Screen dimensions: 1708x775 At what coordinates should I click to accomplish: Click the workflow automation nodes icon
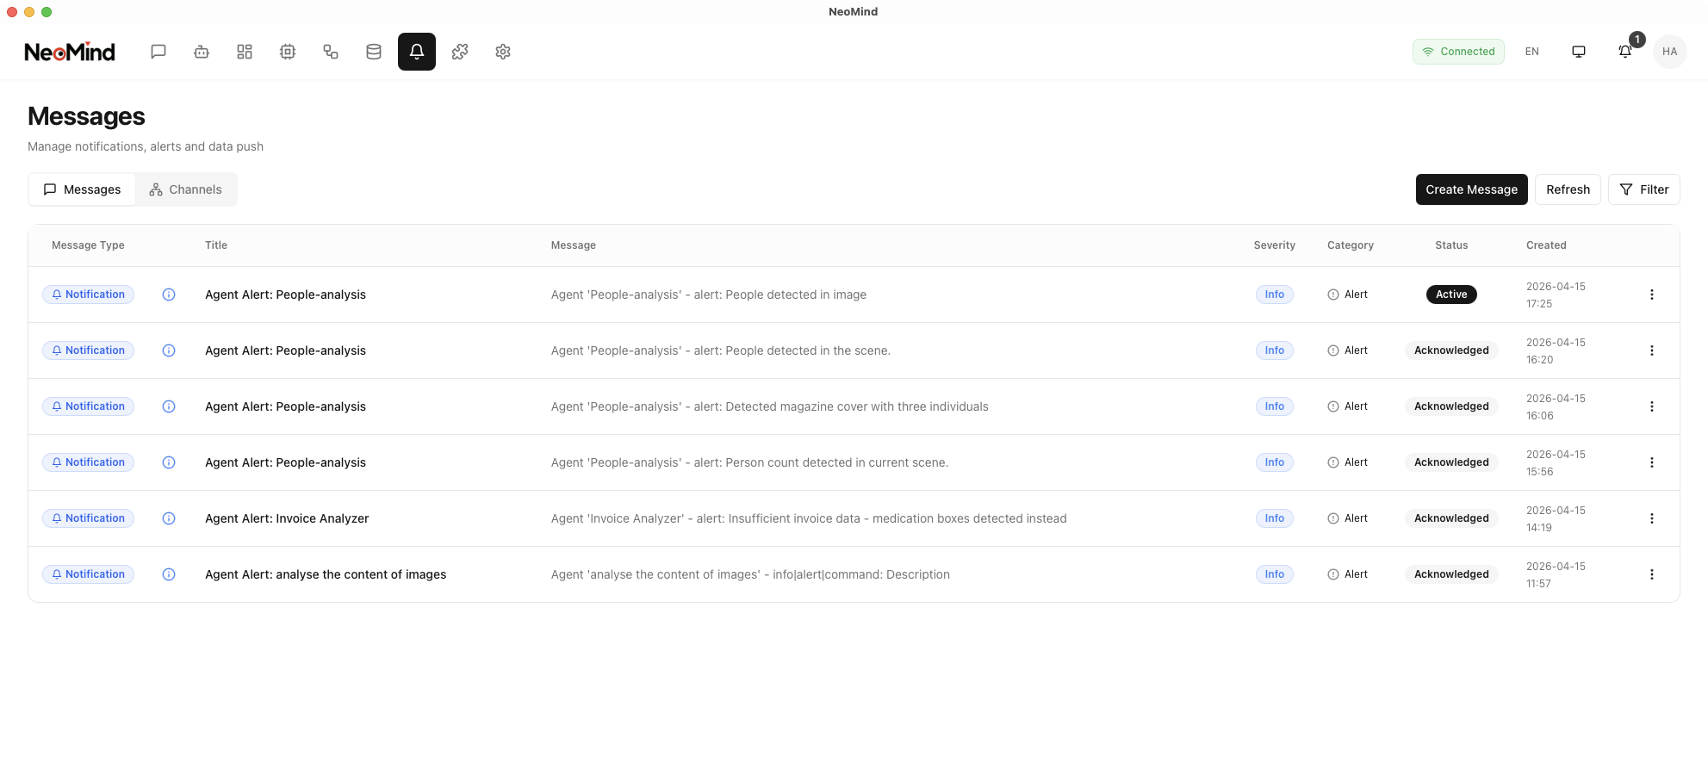pyautogui.click(x=331, y=52)
